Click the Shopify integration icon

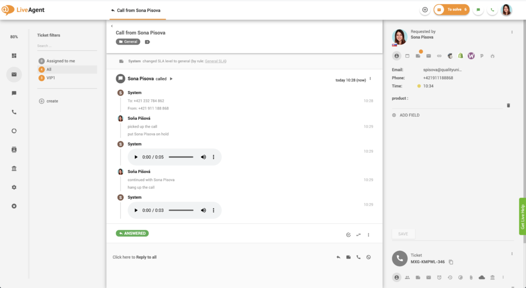(461, 56)
